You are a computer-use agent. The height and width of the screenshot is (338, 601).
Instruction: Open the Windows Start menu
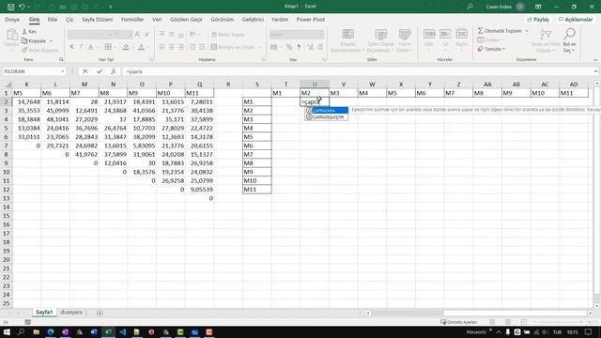point(7,331)
